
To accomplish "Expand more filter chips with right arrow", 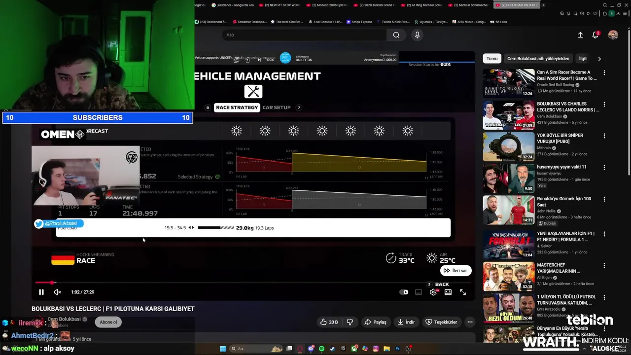I will [599, 58].
